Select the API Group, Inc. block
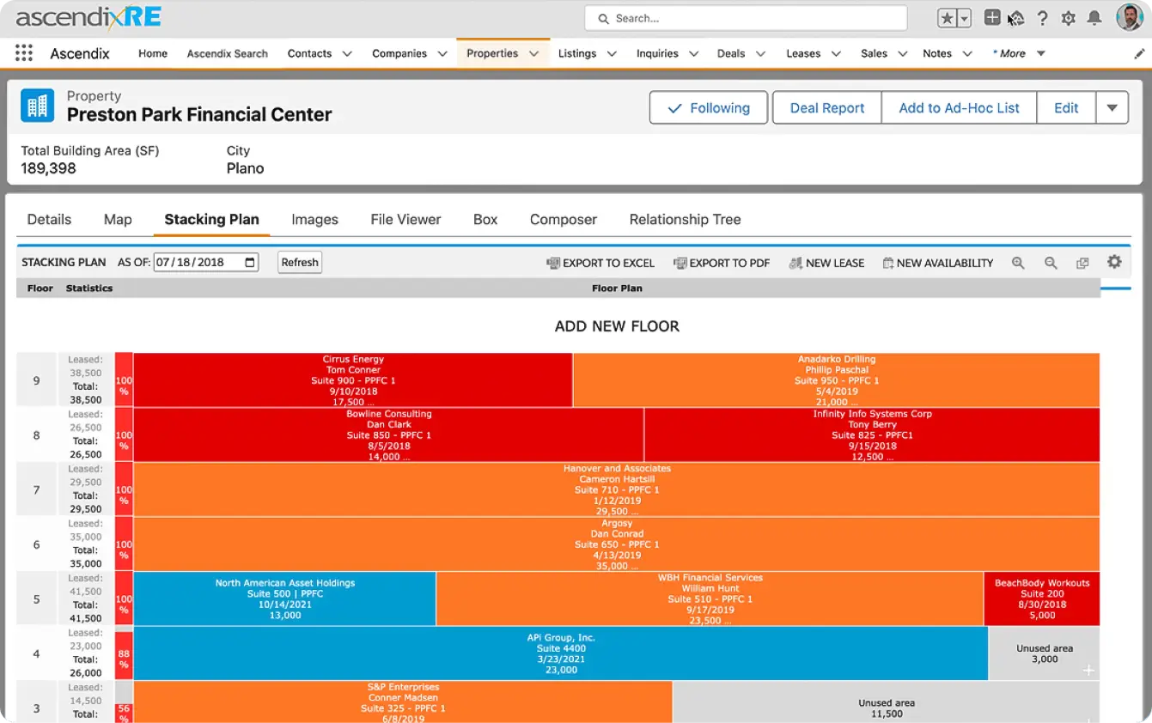1152x723 pixels. (x=561, y=653)
